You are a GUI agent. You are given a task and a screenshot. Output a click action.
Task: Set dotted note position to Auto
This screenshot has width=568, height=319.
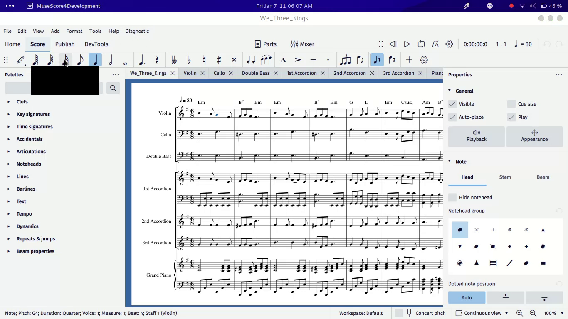point(467,297)
